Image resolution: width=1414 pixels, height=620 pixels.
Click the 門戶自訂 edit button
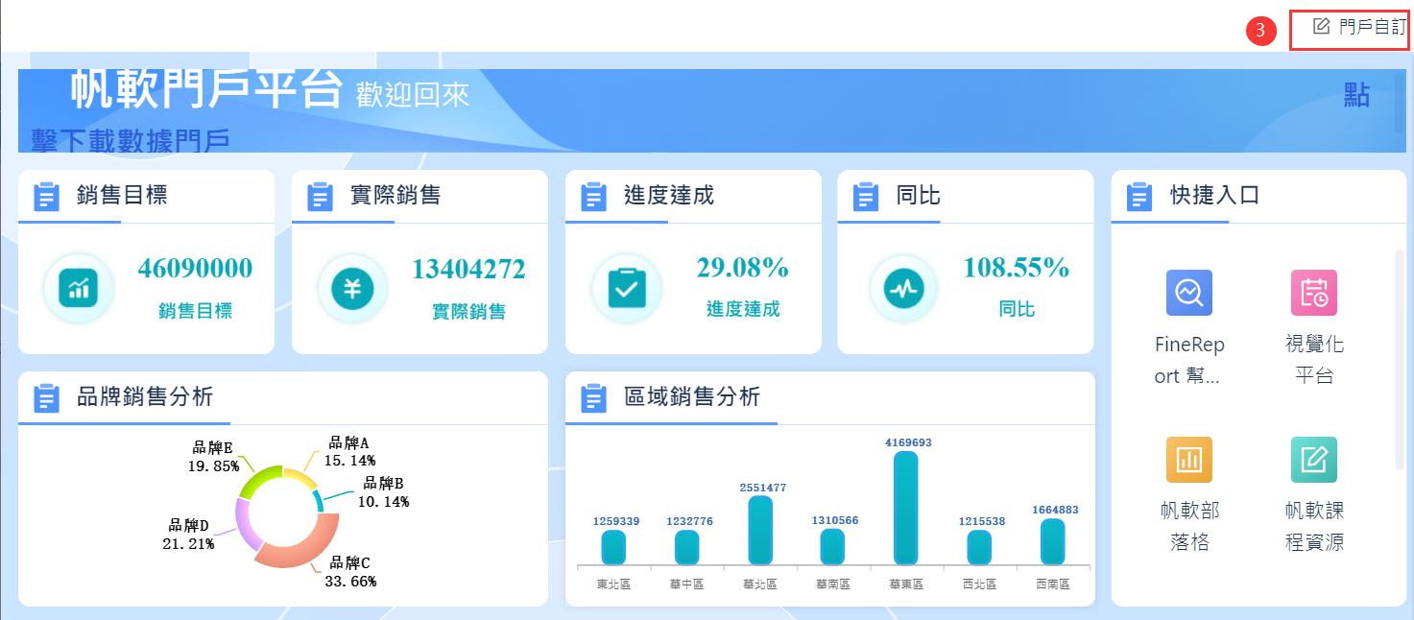click(x=1358, y=27)
